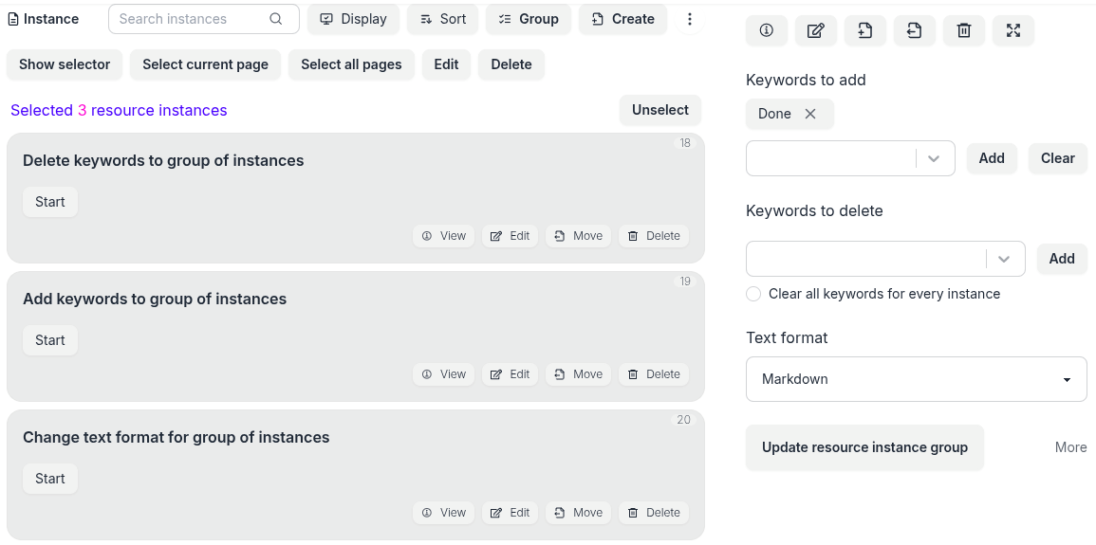Enable Clear all keywords for every instance
This screenshot has width=1096, height=545.
point(753,294)
